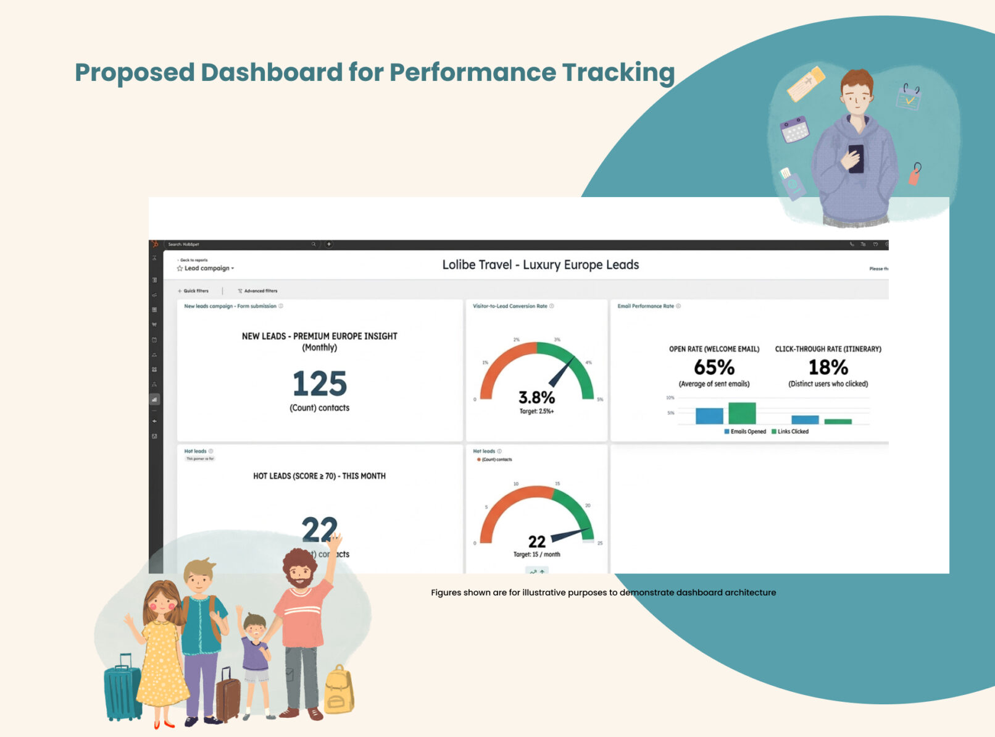Click the Hot leads number report title
This screenshot has height=737, width=995.
click(195, 451)
